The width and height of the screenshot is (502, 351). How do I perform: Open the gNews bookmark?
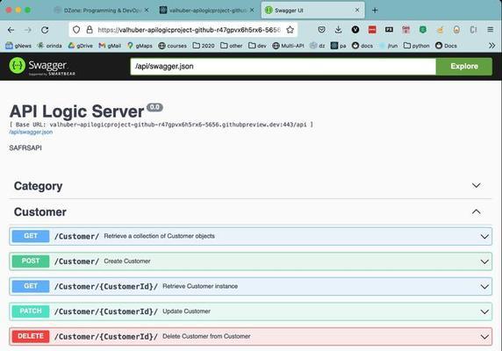coord(18,46)
